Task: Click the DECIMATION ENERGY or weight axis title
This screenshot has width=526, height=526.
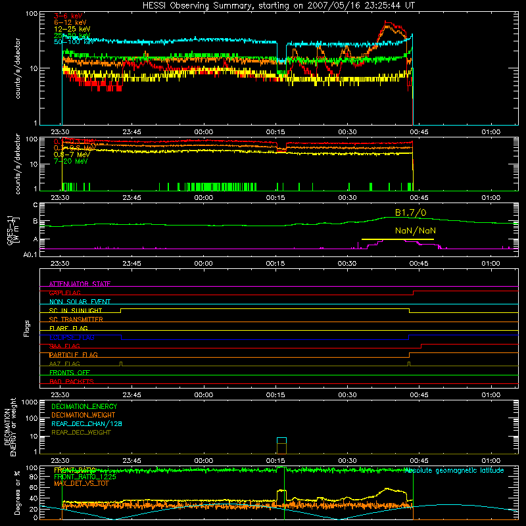Action: 10,427
